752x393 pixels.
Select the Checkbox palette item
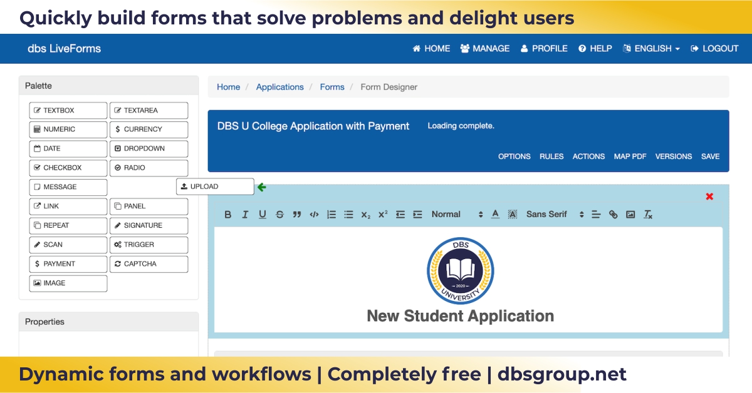68,168
